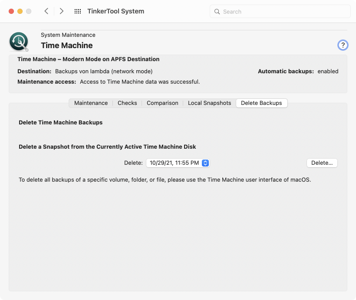Open the Checks tab
This screenshot has width=356, height=300.
127,103
